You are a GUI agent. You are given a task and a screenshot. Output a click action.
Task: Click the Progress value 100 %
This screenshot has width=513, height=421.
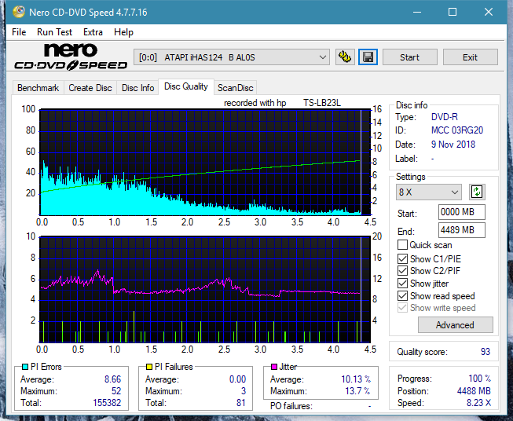click(480, 379)
